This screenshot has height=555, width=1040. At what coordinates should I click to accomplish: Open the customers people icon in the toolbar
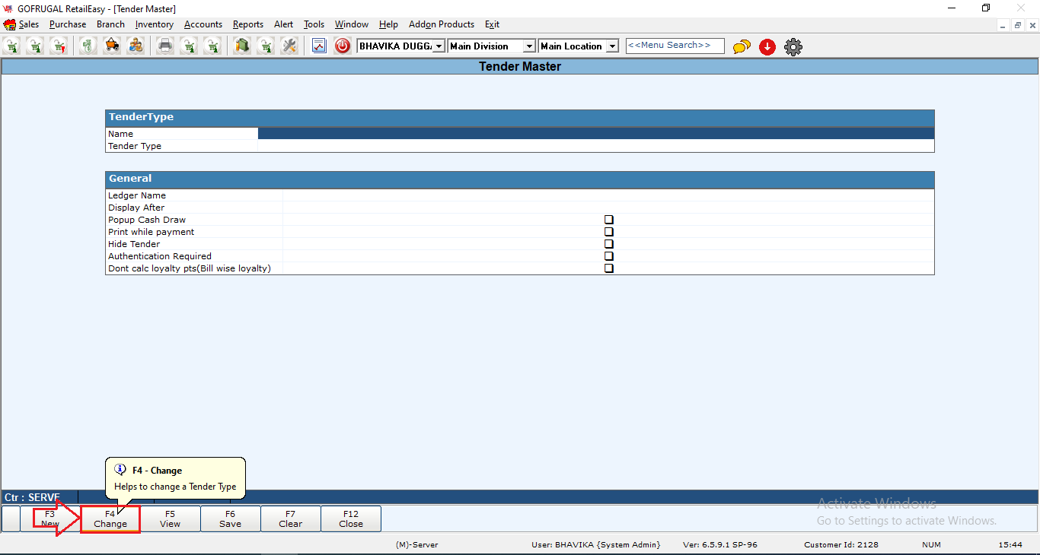click(136, 46)
